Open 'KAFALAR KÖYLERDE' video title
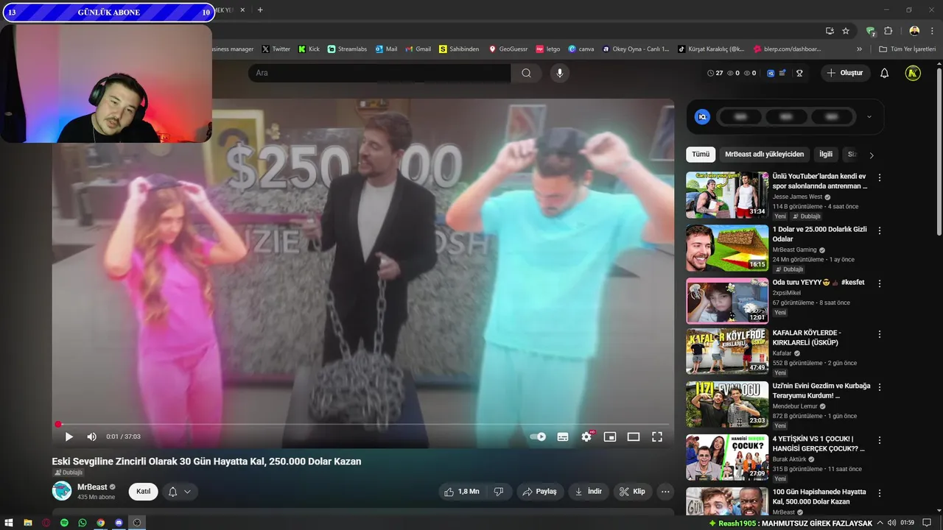This screenshot has width=943, height=530. pos(807,338)
